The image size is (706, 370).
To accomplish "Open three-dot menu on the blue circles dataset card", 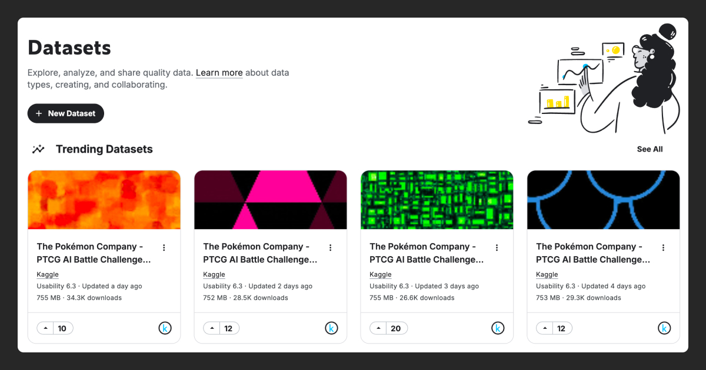I will (x=664, y=248).
